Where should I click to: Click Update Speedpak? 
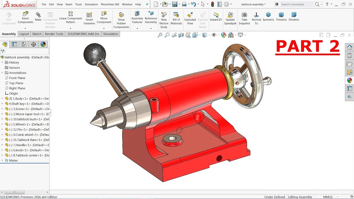click(230, 18)
